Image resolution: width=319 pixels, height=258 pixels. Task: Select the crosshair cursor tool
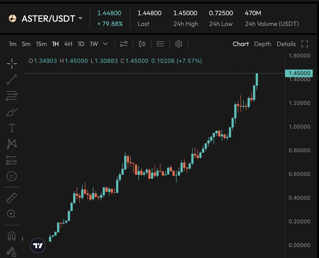(12, 64)
